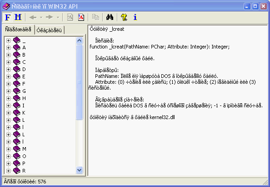This screenshot has width=270, height=187.
Task: Click the blue i info icon
Action: click(135, 17)
